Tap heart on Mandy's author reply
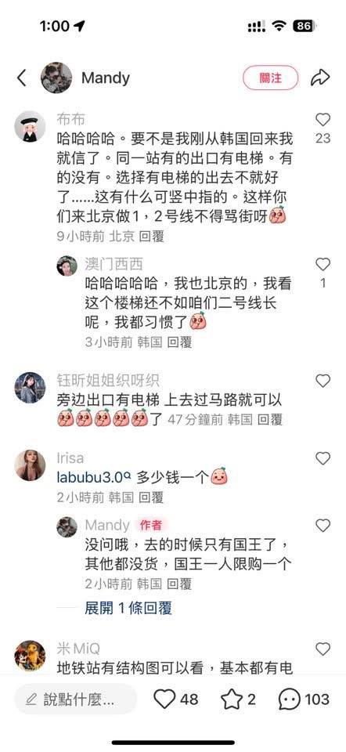Screen dimensions: 346x752 (x=323, y=526)
